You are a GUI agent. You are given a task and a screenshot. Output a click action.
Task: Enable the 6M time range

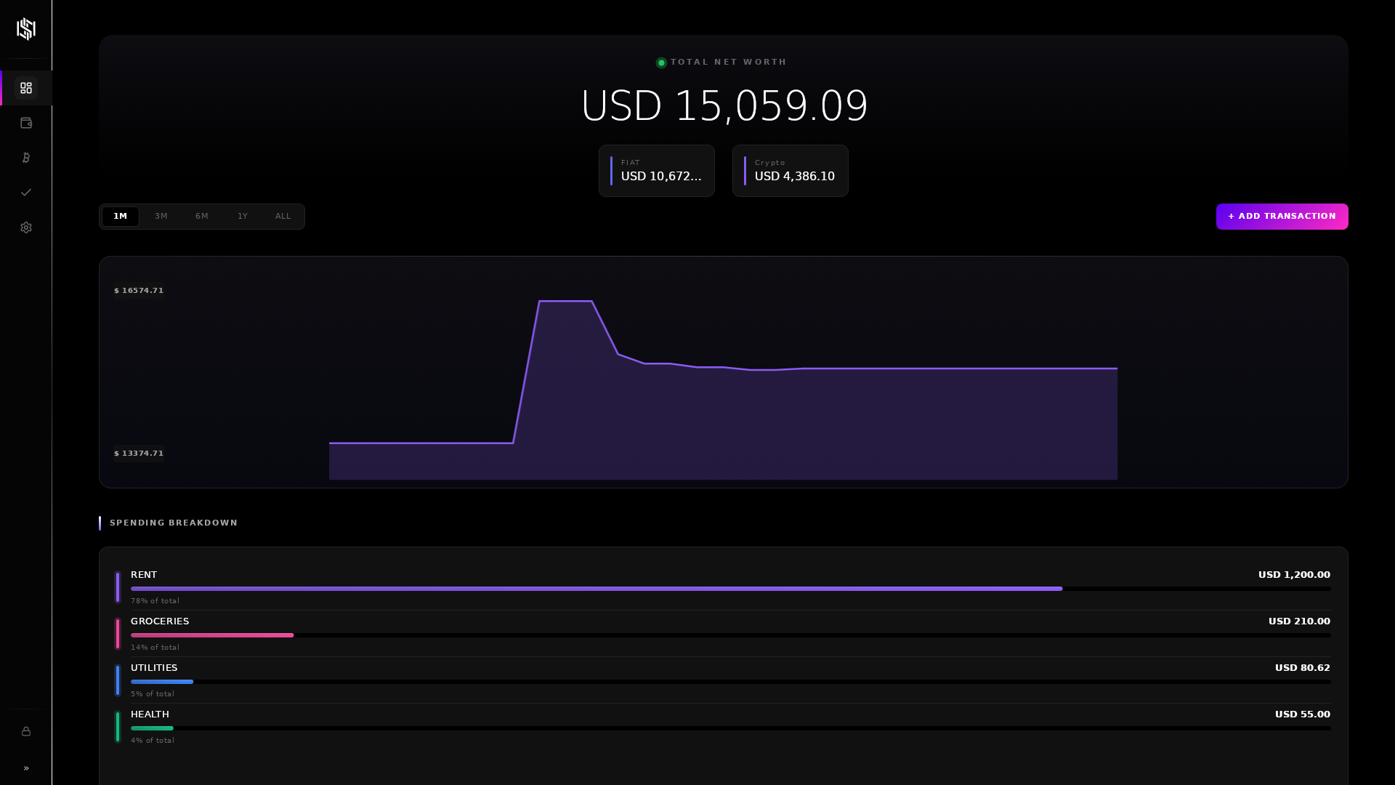point(202,216)
